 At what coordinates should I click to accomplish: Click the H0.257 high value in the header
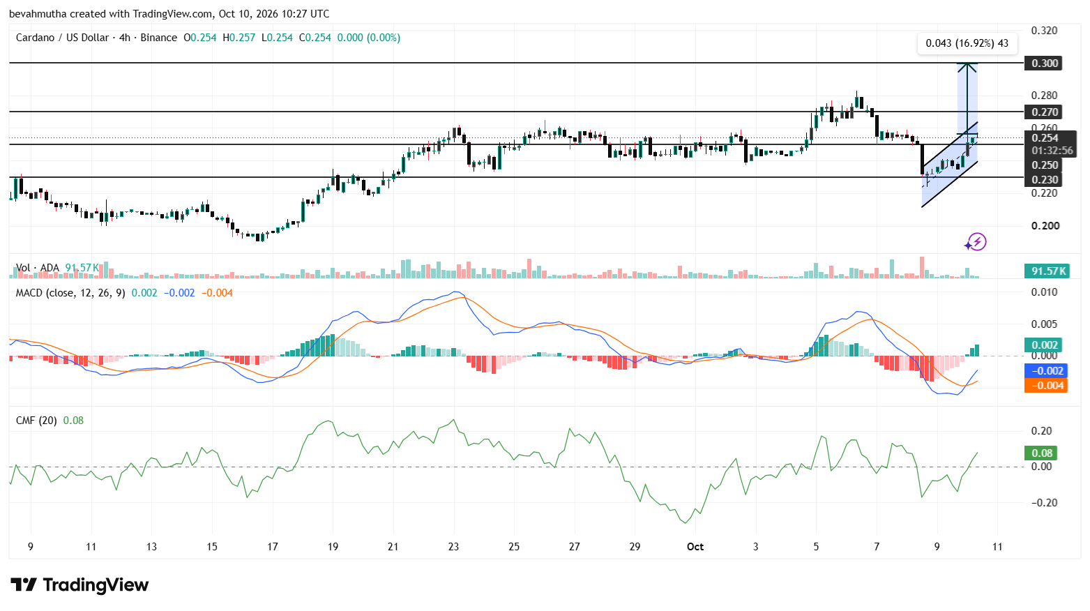point(239,38)
